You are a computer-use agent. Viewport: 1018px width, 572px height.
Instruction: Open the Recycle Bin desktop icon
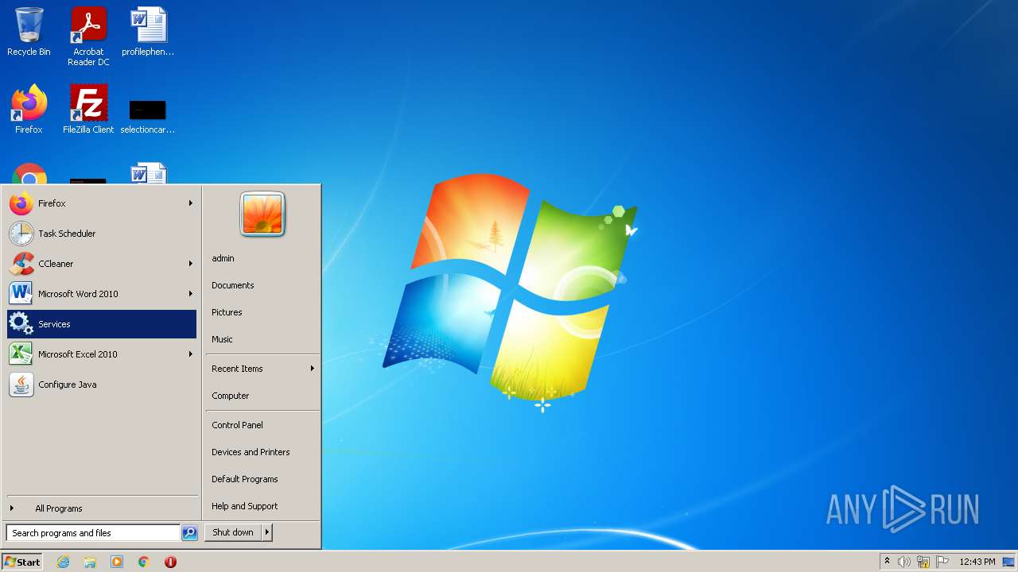point(29,32)
